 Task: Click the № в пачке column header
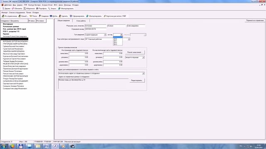[41, 21]
